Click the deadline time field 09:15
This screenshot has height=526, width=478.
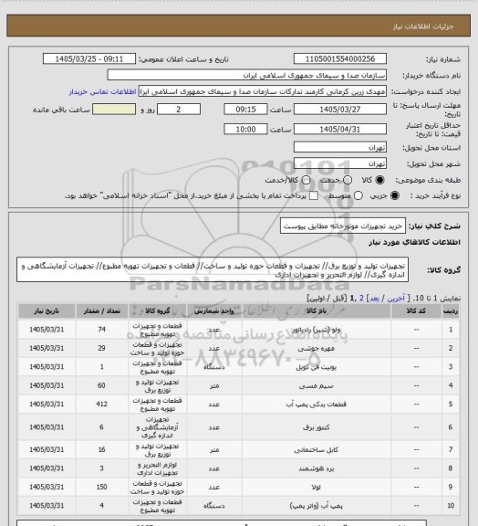click(x=245, y=110)
